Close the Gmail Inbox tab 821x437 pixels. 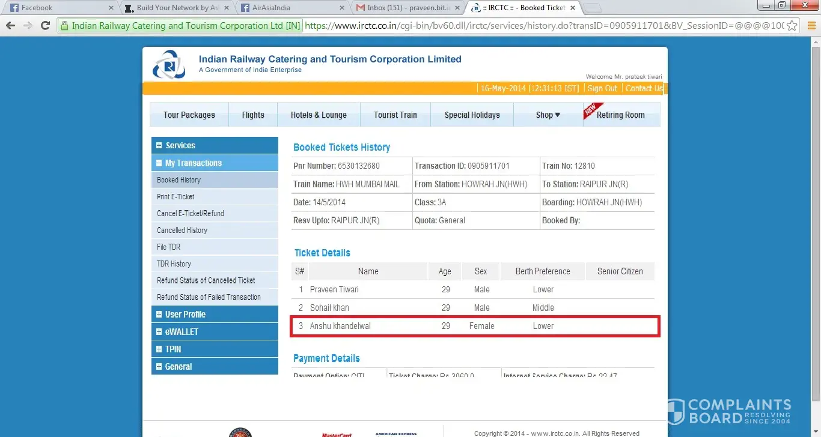pos(457,8)
